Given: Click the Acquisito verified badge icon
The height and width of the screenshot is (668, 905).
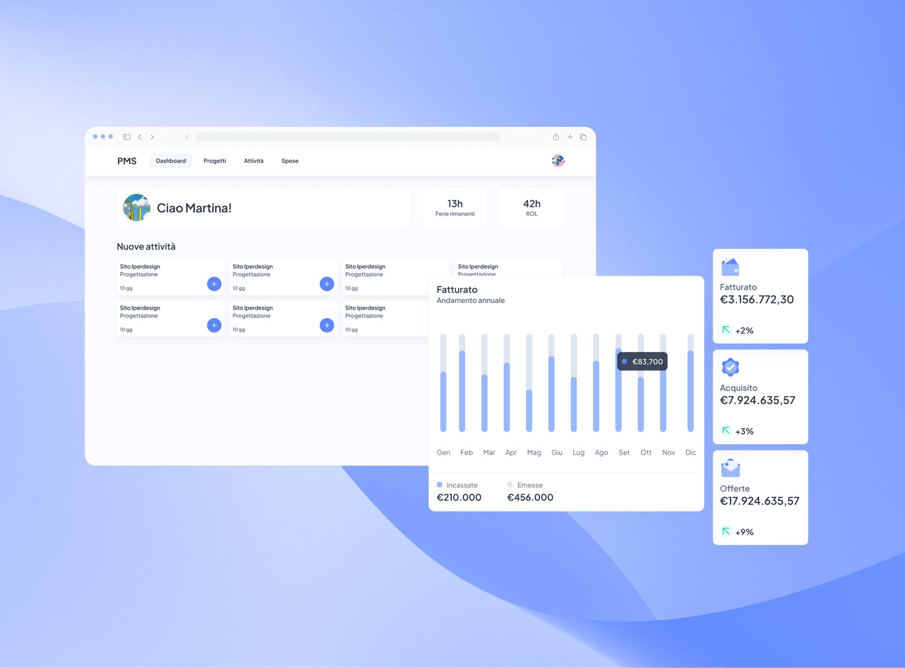Looking at the screenshot, I should click(730, 367).
